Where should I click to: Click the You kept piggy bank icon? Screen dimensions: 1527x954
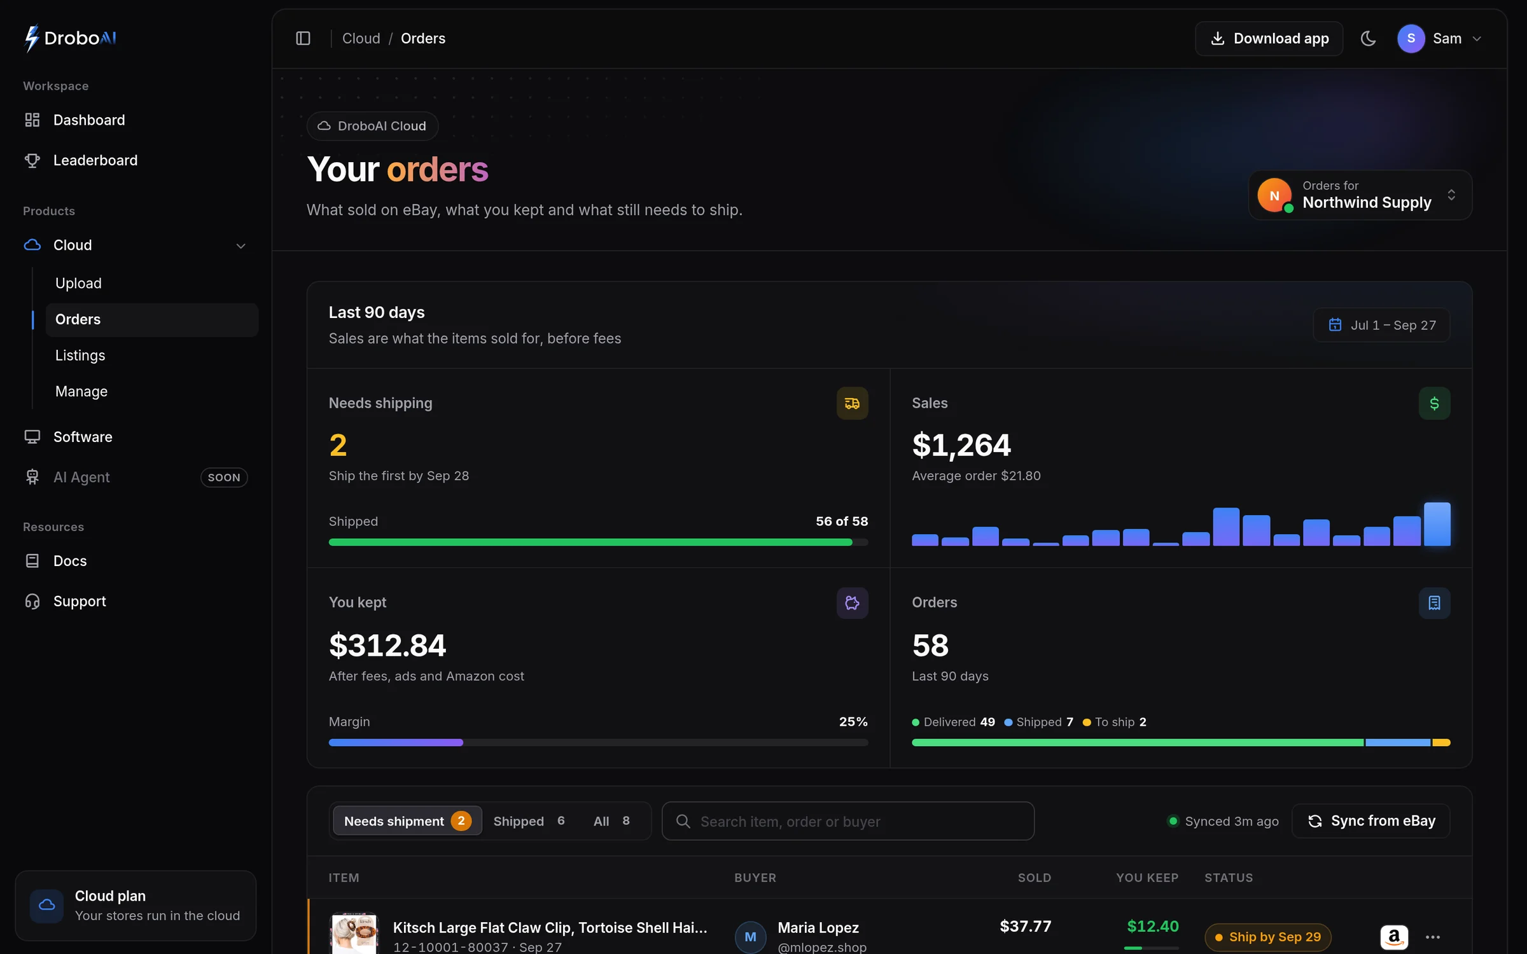[x=852, y=603]
